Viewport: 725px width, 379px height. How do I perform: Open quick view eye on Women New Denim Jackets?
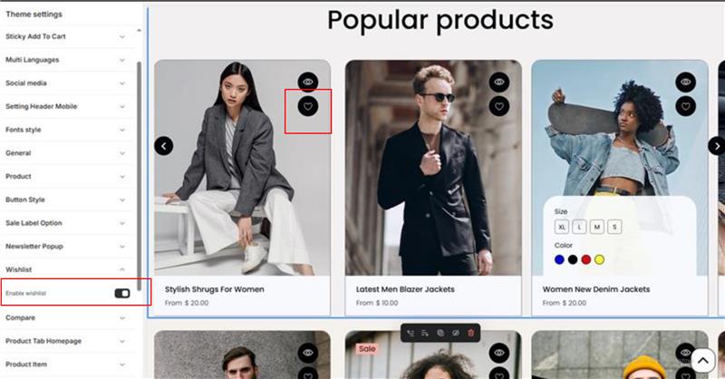(686, 83)
